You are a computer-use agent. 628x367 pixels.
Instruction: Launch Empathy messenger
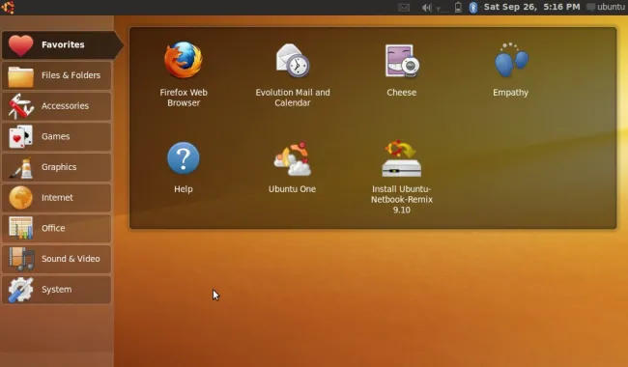point(511,69)
